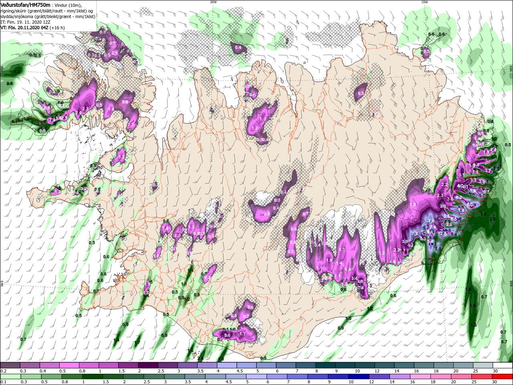Click upper legend swatch between 3 and 3.5
This screenshot has height=385, width=513.
click(x=188, y=365)
